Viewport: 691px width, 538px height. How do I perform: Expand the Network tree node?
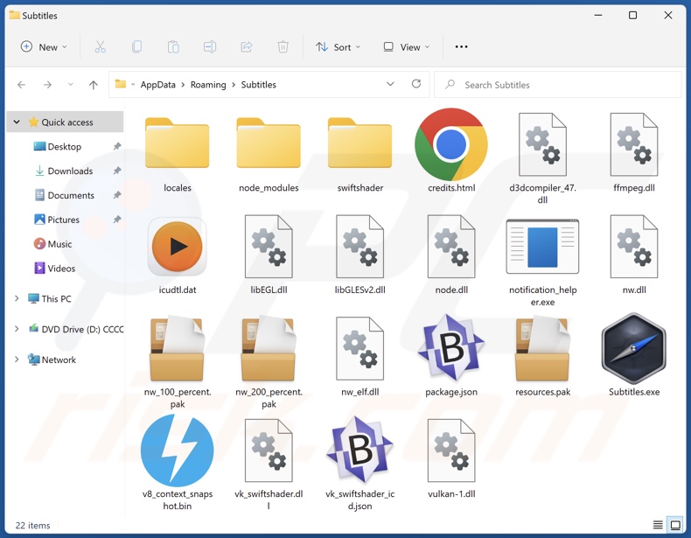pos(17,360)
